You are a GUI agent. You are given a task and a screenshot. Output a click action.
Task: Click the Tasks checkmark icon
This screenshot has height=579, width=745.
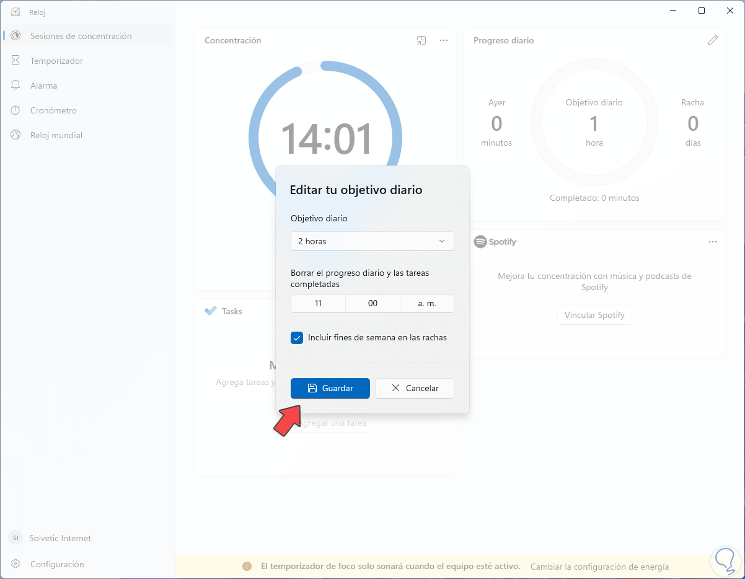[x=210, y=311]
